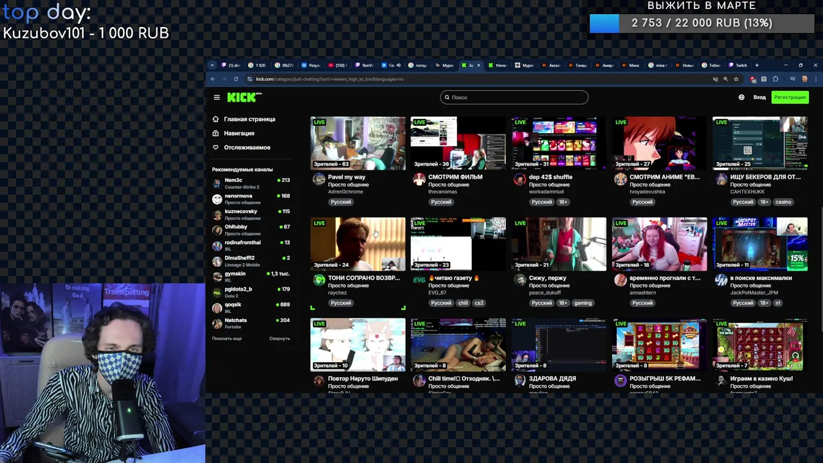
Task: Click the gymskin channel avatar
Action: pyautogui.click(x=217, y=277)
